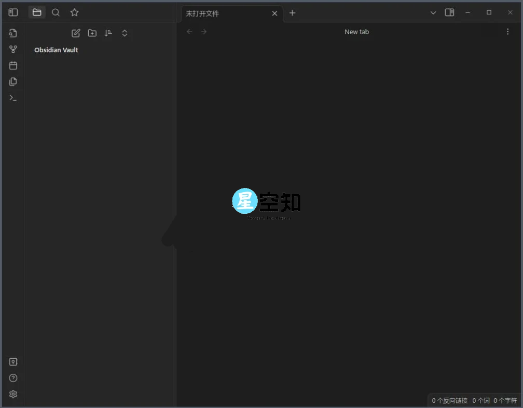Switch to the Bookmarks view
This screenshot has height=408, width=523.
click(74, 12)
